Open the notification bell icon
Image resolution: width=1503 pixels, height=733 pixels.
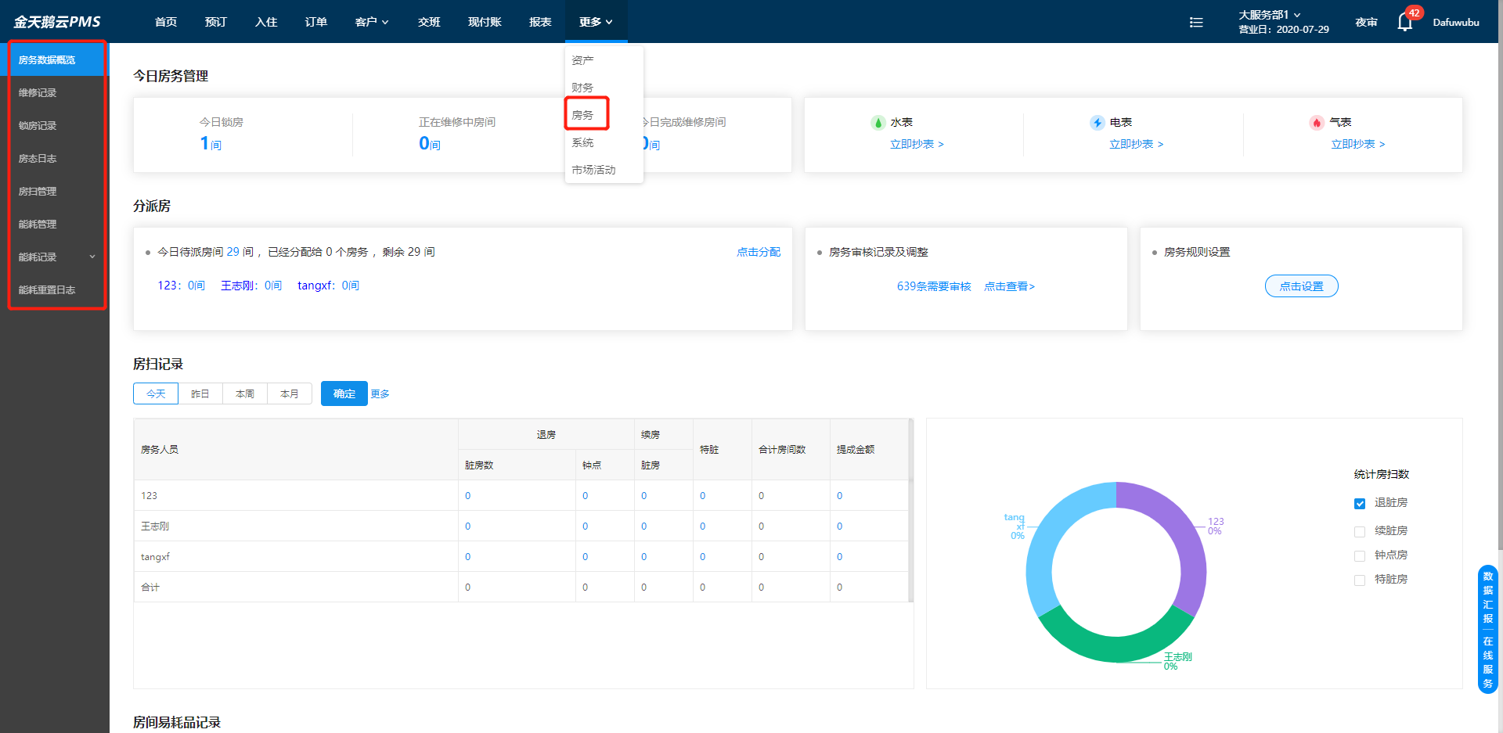click(x=1405, y=22)
